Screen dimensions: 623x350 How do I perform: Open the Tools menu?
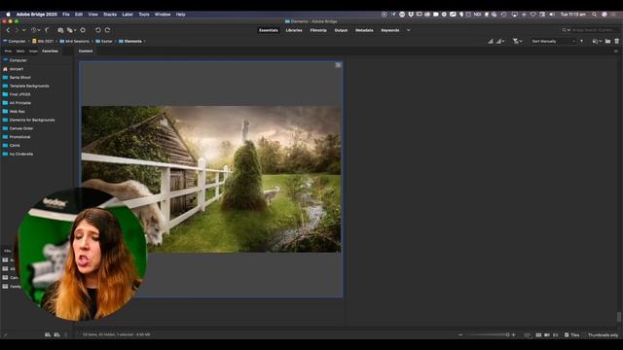144,15
